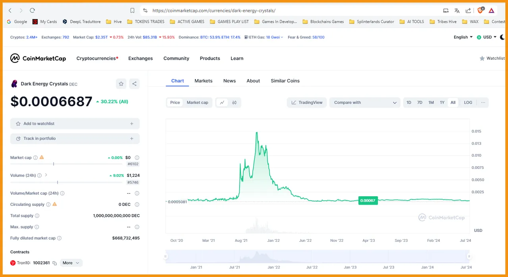This screenshot has width=508, height=277.
Task: Enable LOG scale on chart
Action: 468,102
